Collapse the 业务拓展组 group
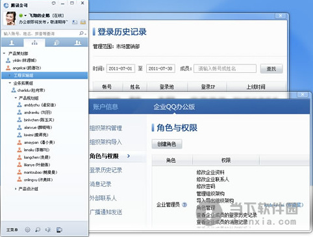 tap(10, 83)
